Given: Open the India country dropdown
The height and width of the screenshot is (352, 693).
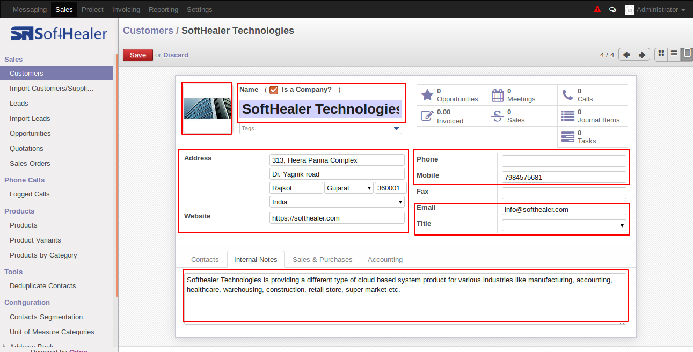Looking at the screenshot, I should point(337,202).
